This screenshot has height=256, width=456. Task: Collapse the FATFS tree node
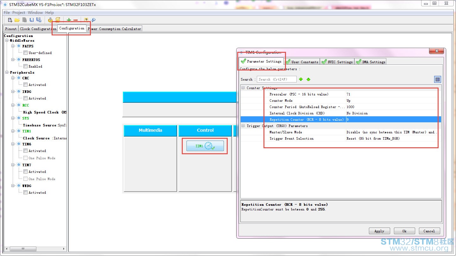click(13, 46)
